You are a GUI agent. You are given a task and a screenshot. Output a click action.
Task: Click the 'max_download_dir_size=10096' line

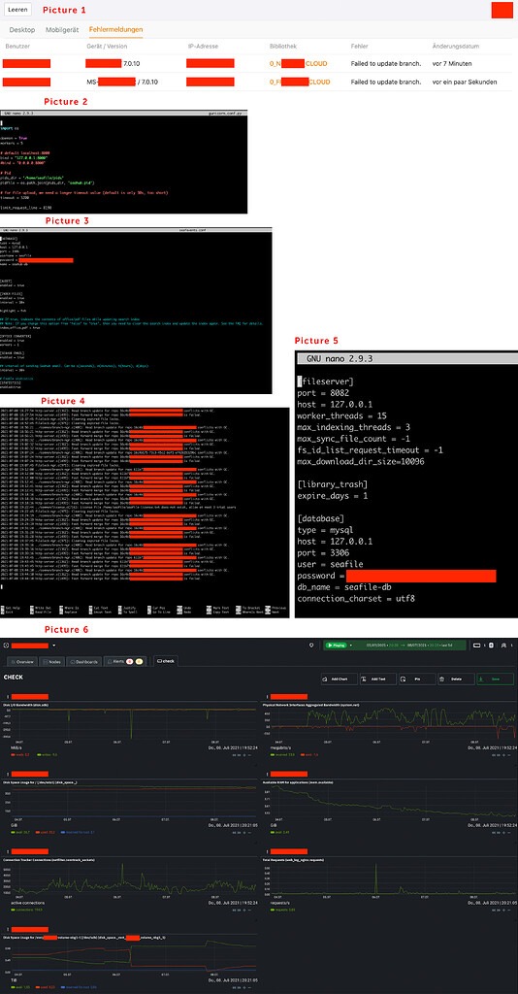(360, 461)
